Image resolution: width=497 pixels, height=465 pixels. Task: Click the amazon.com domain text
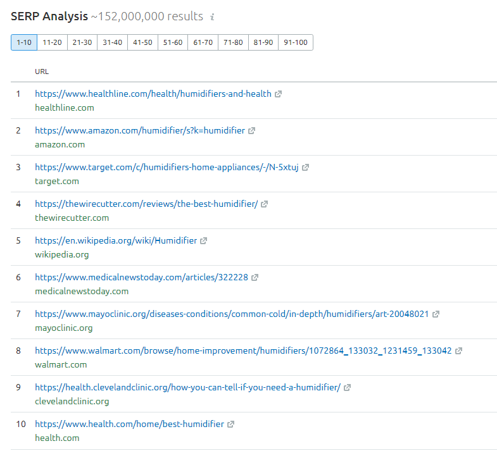coord(60,145)
